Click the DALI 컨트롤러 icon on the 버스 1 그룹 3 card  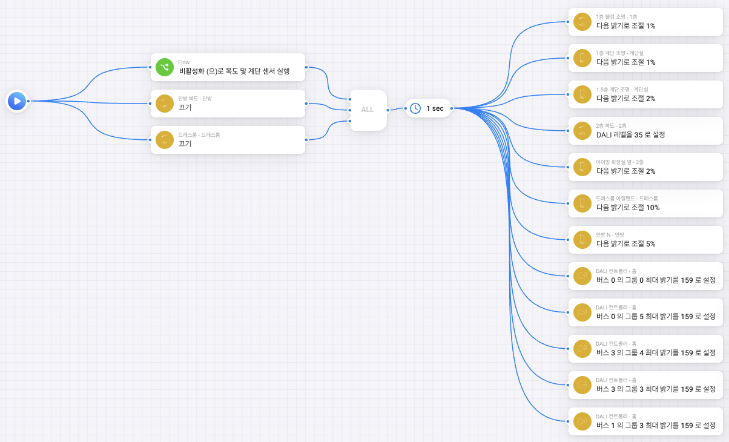(x=582, y=421)
